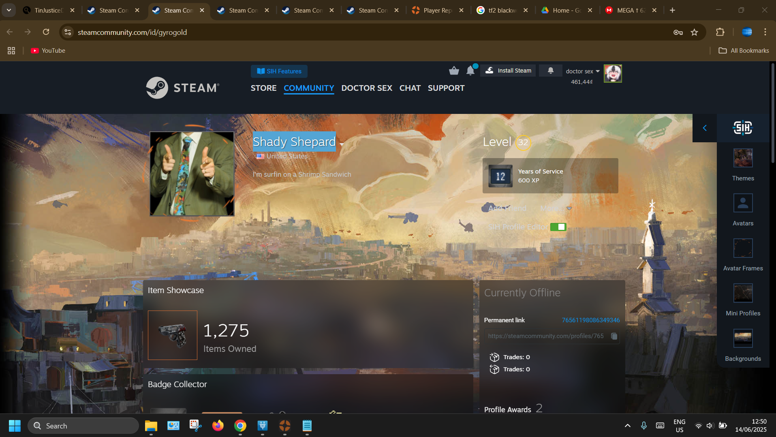Viewport: 776px width, 437px height.
Task: Open Avatars in SIH panel
Action: point(743,210)
